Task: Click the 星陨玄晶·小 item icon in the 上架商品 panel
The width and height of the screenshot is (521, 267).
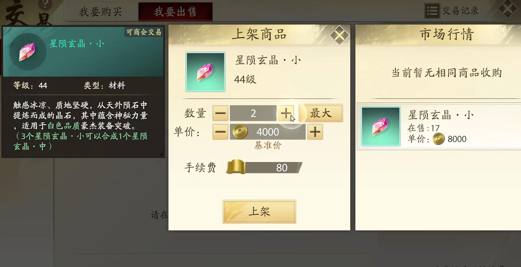Action: [x=205, y=72]
